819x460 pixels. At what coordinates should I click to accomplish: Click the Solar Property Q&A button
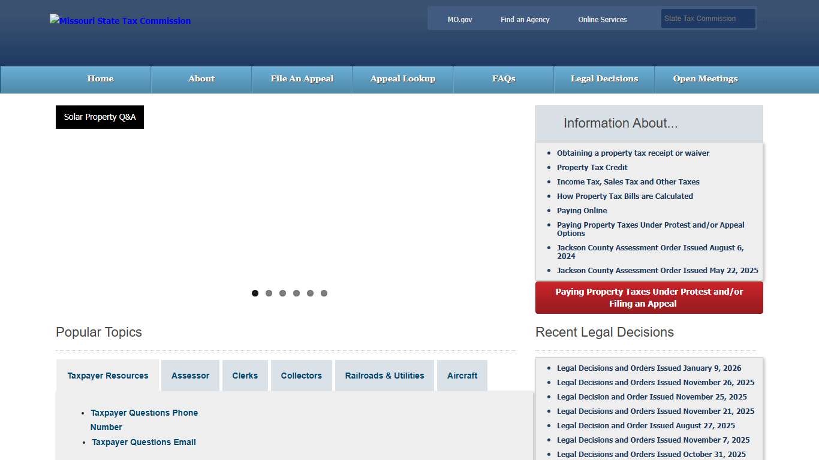(100, 117)
